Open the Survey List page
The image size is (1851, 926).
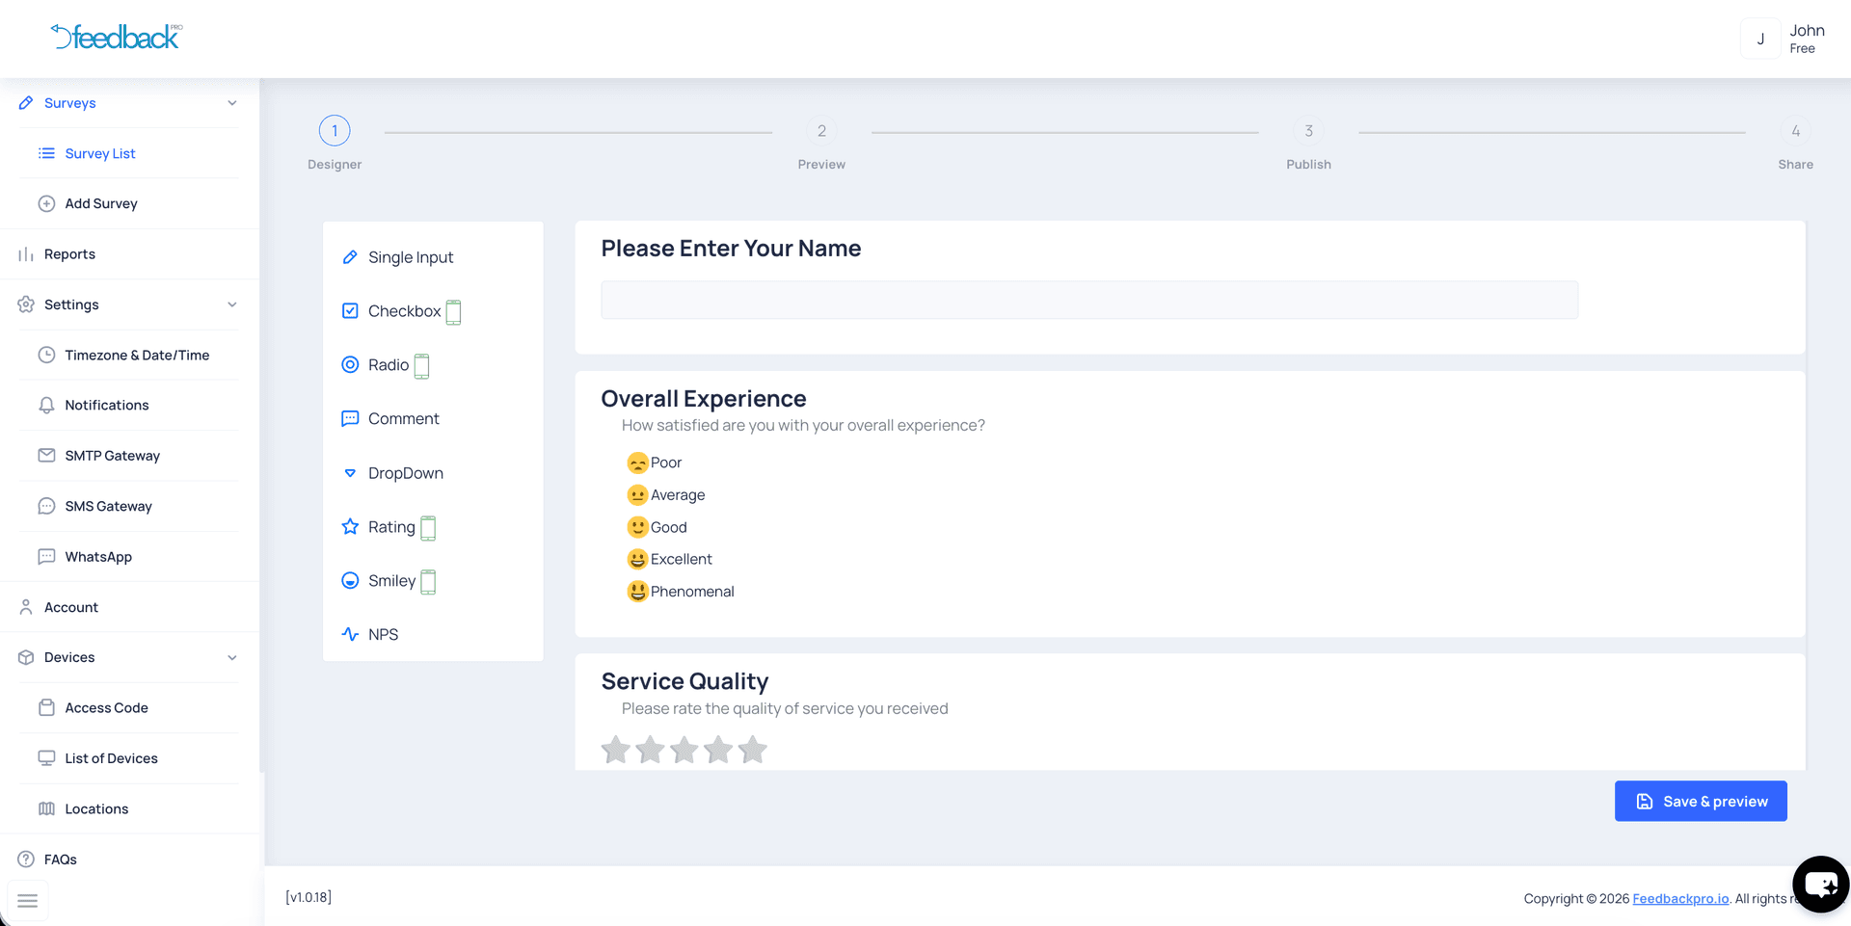(x=99, y=152)
